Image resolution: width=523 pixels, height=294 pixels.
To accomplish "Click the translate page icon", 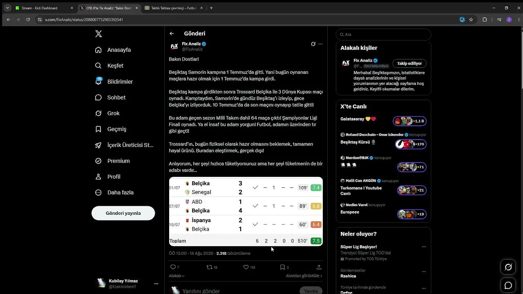I will (462, 20).
